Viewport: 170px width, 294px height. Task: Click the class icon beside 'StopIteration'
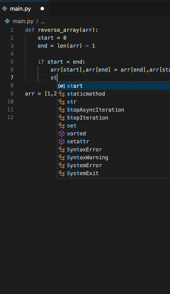(x=62, y=118)
